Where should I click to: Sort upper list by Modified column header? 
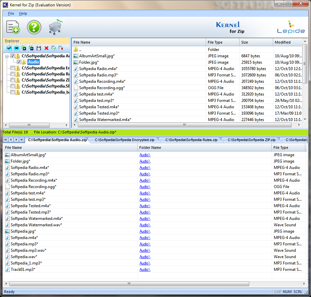tap(288, 42)
